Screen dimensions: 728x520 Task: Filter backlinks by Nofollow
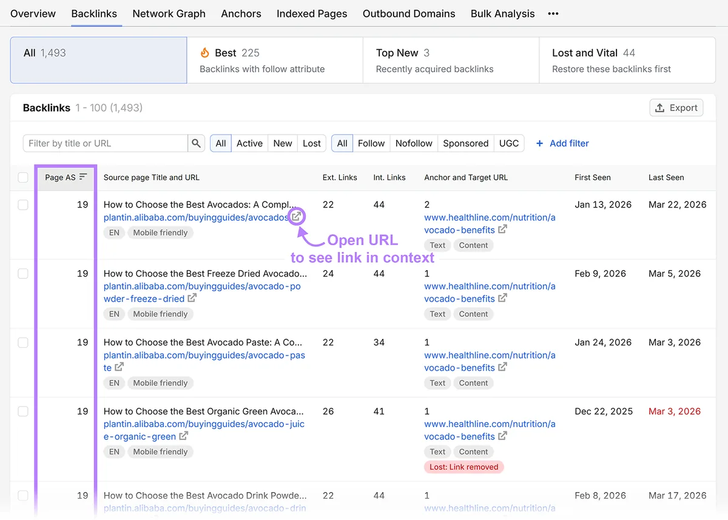(x=414, y=143)
